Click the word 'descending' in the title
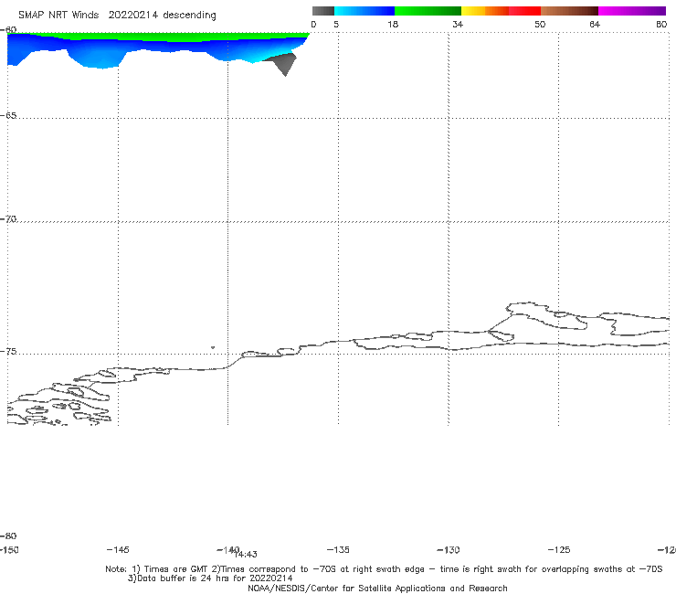Image resolution: width=676 pixels, height=594 pixels. coord(190,16)
